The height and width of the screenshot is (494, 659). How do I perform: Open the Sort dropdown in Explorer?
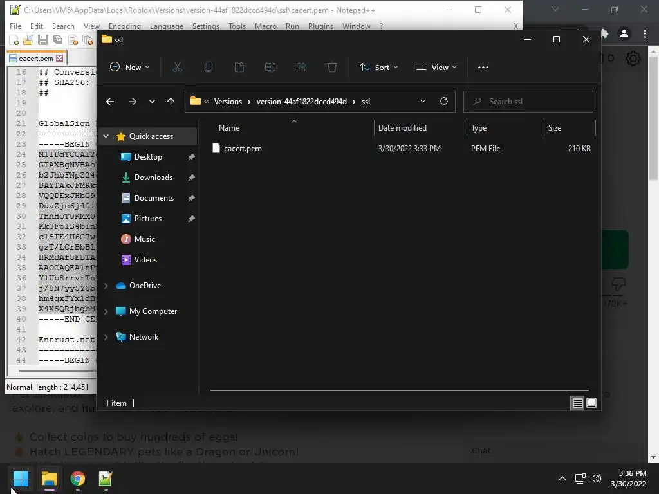coord(378,67)
